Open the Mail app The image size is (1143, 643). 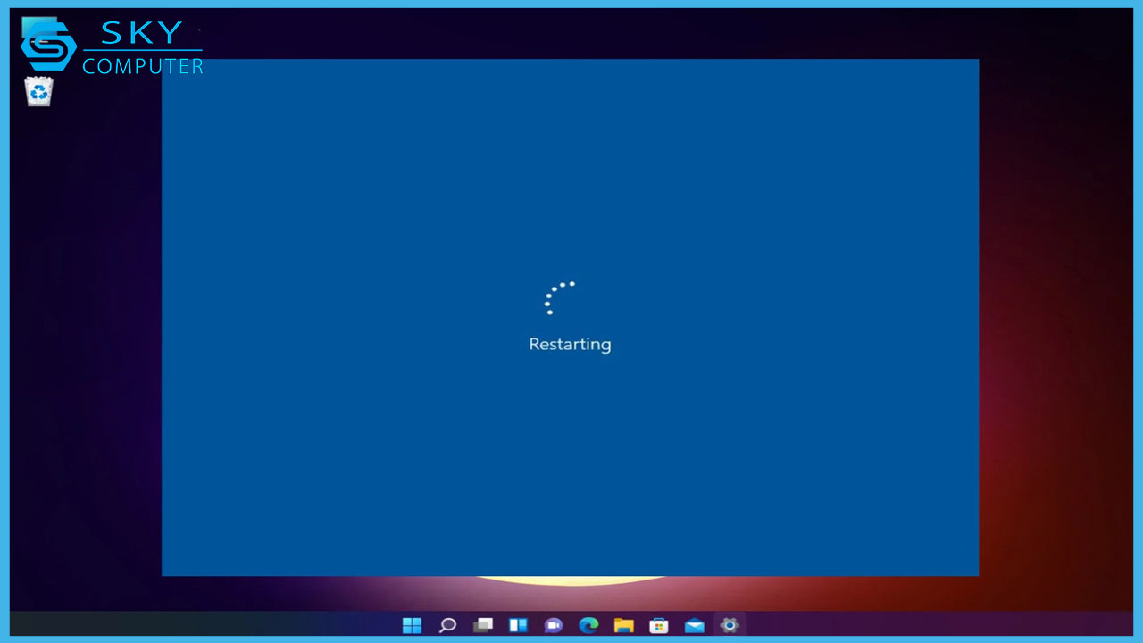click(x=694, y=625)
